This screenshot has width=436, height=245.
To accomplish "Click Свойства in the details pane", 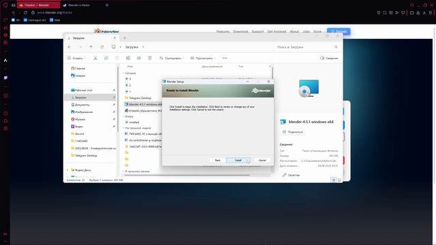I will tap(291, 175).
